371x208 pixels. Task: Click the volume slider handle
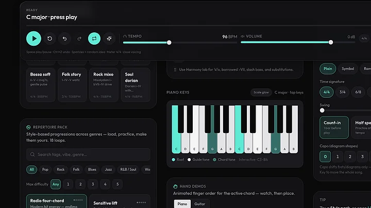(x=331, y=42)
